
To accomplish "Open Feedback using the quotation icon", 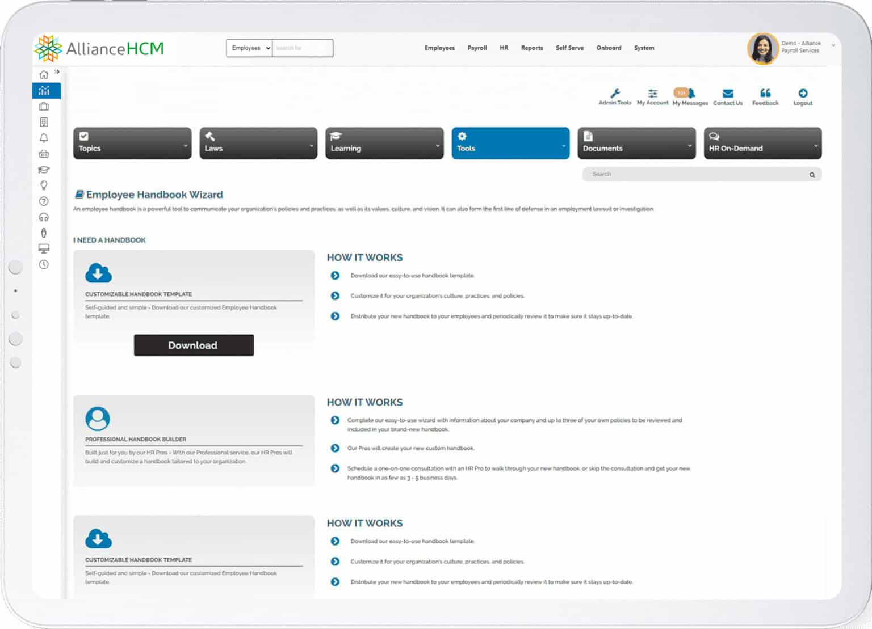I will coord(765,94).
